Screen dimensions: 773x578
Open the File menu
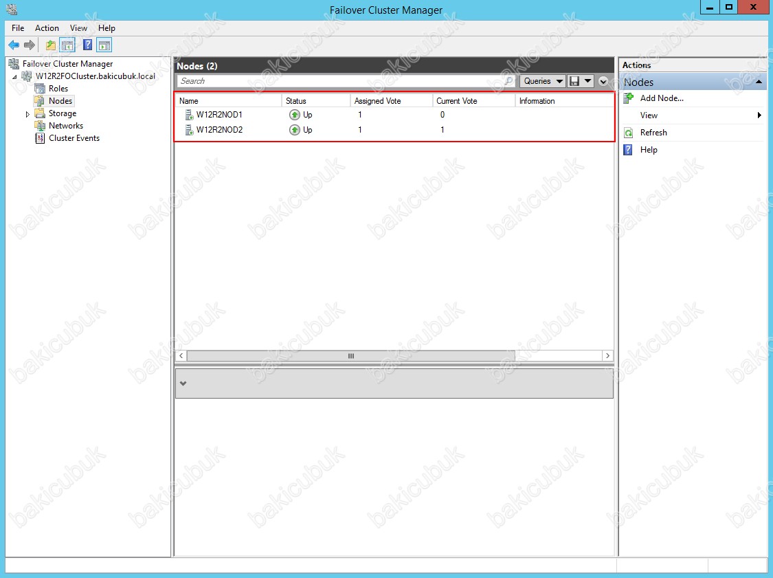[18, 28]
